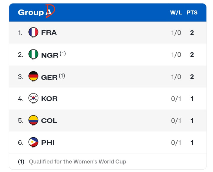Click the Germany flag icon
This screenshot has height=172, width=213.
pos(33,77)
